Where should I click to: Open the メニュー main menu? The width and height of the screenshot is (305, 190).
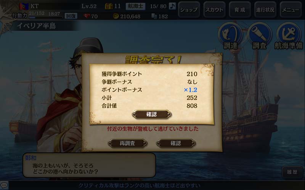point(291,10)
